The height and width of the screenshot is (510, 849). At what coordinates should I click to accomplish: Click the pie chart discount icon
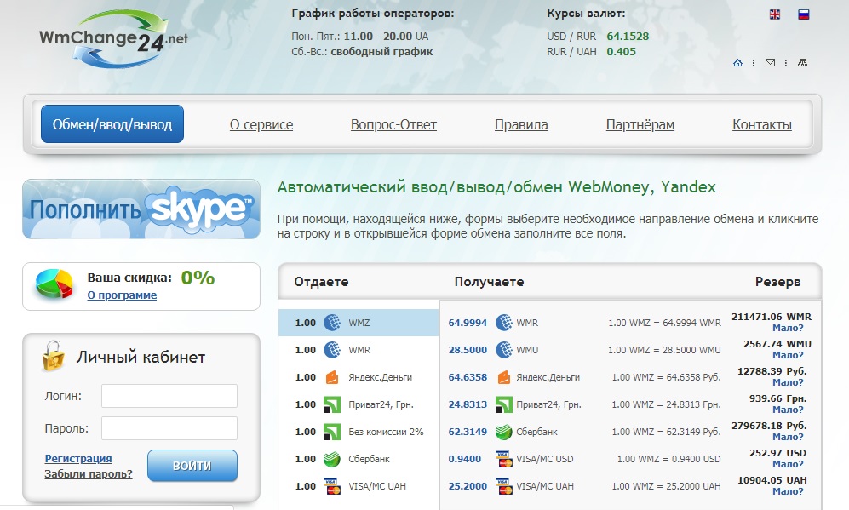[x=54, y=285]
